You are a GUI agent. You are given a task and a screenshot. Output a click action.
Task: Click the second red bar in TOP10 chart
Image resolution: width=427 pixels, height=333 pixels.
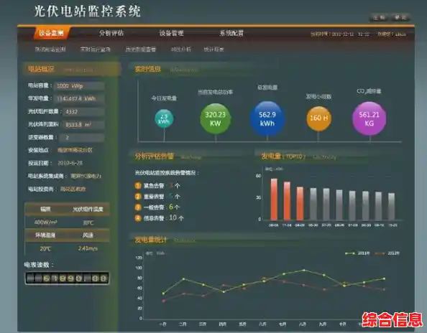point(287,201)
